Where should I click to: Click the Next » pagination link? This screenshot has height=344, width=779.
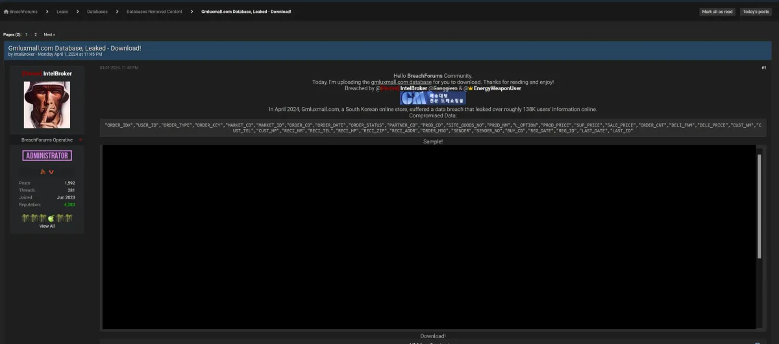(49, 34)
